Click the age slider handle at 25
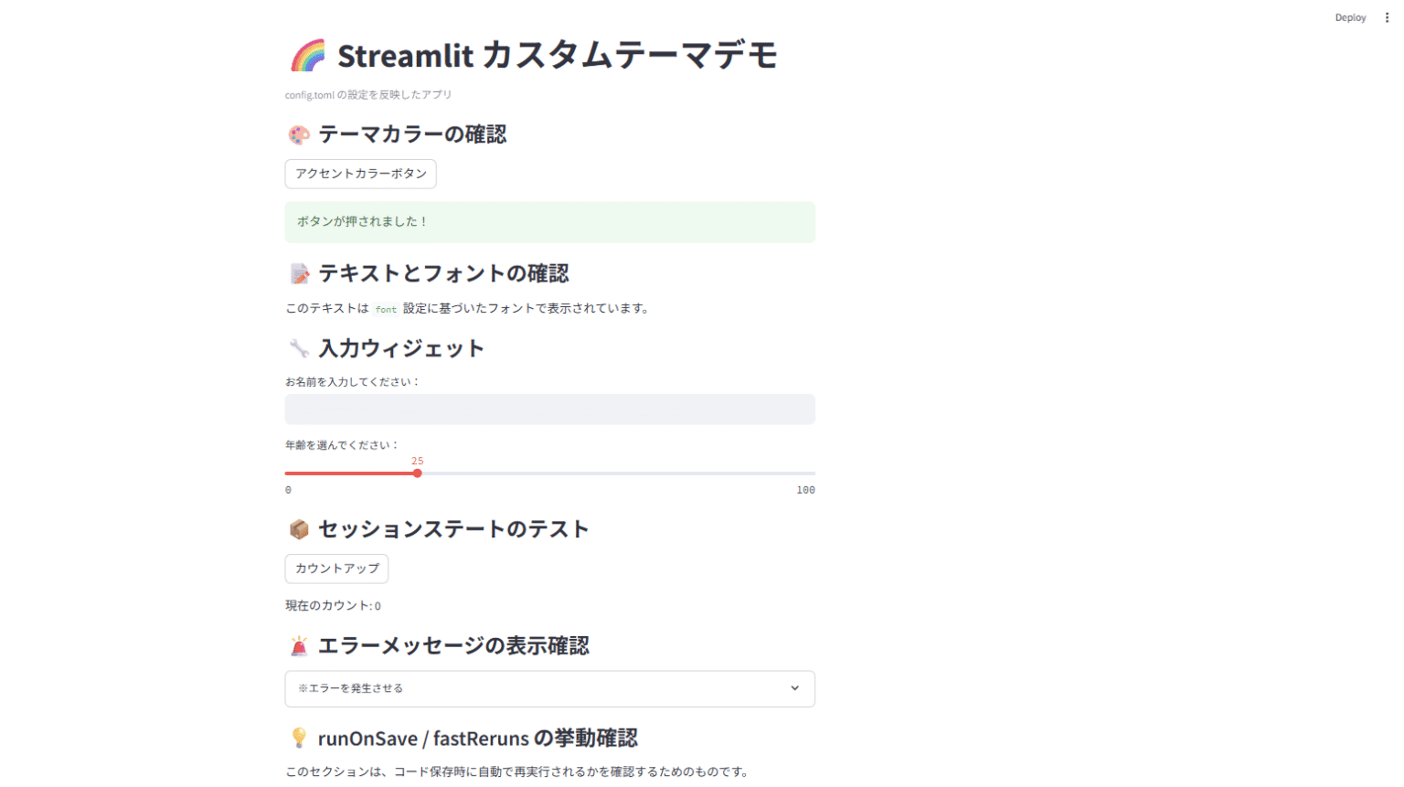1404x787 pixels. click(418, 473)
